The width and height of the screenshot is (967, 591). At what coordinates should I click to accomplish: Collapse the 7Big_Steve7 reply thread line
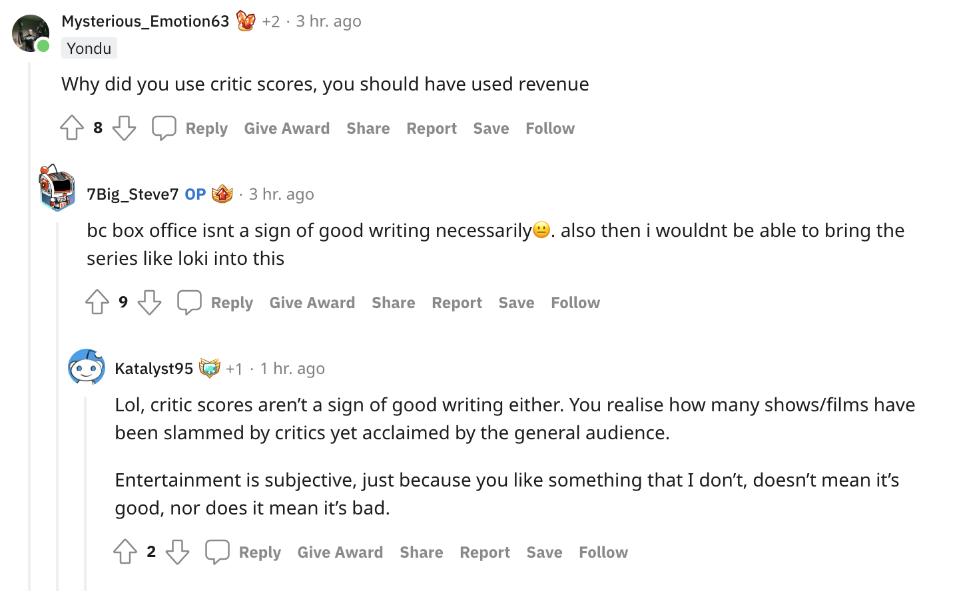[x=57, y=399]
